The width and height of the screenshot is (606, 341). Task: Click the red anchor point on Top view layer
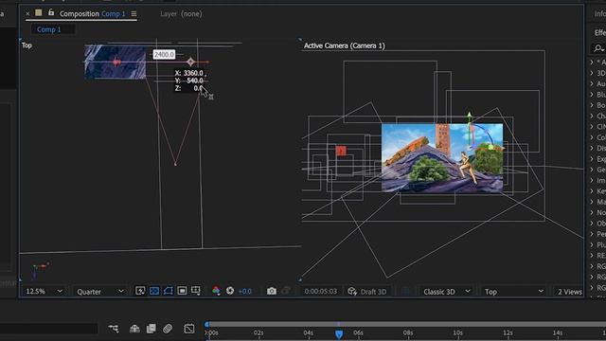point(116,62)
